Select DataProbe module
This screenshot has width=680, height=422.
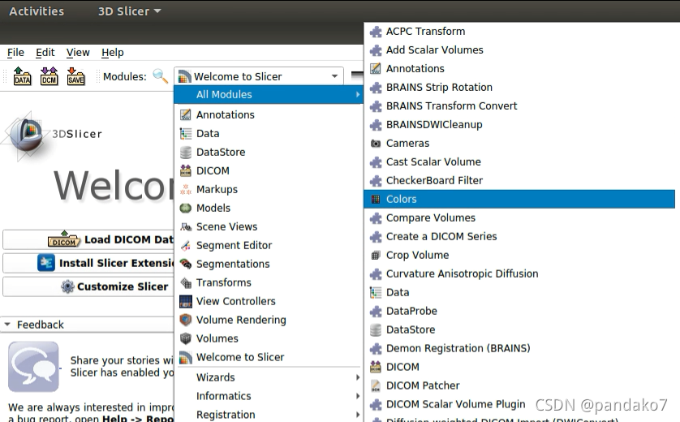(x=519, y=311)
